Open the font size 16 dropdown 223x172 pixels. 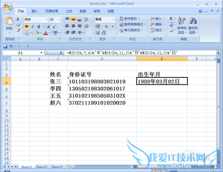59,20
